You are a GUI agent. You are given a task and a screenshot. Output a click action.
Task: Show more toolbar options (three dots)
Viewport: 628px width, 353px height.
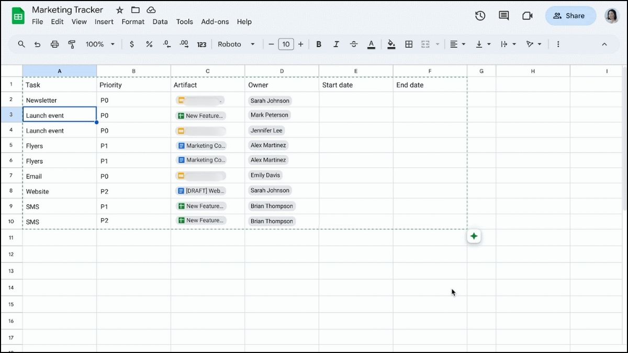(x=558, y=44)
